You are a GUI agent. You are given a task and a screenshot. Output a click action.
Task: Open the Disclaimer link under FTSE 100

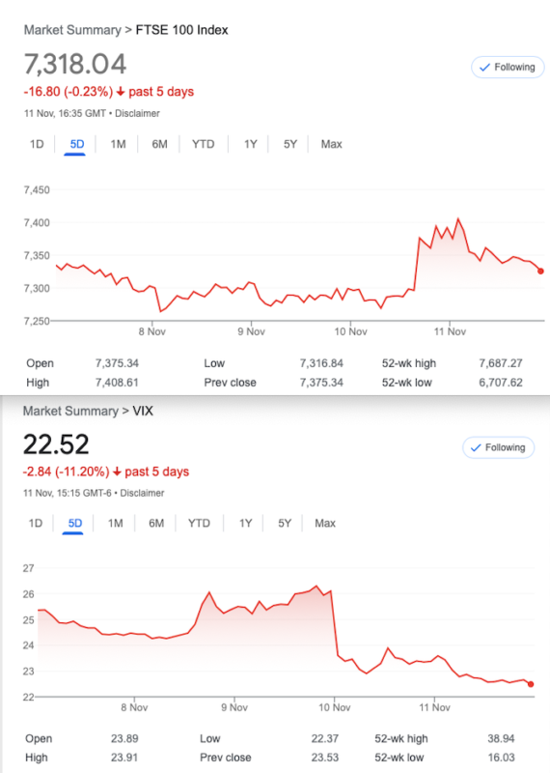(137, 113)
